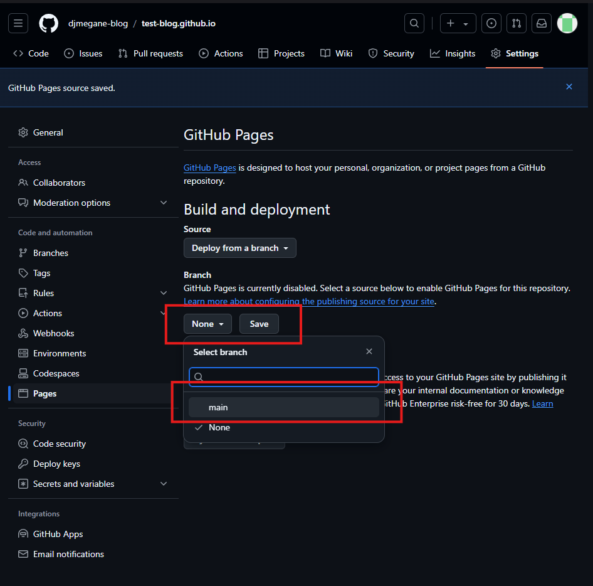Focus the branch filter search field
593x586 pixels.
[290, 376]
